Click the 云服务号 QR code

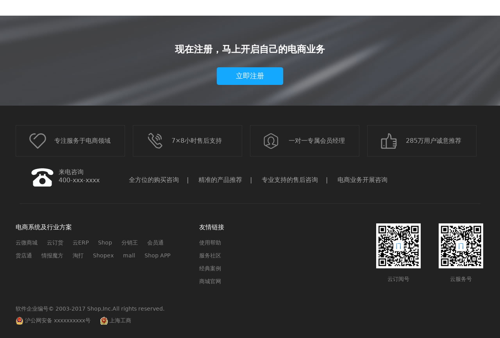(x=461, y=246)
